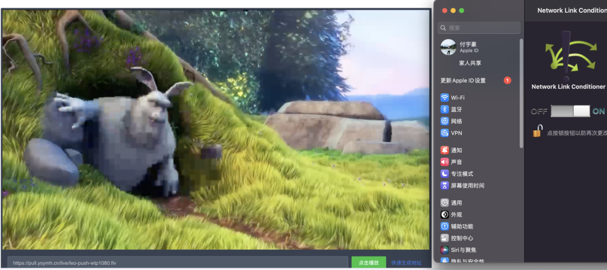Click the 声音 speaker icon
The image size is (607, 270).
pos(445,162)
